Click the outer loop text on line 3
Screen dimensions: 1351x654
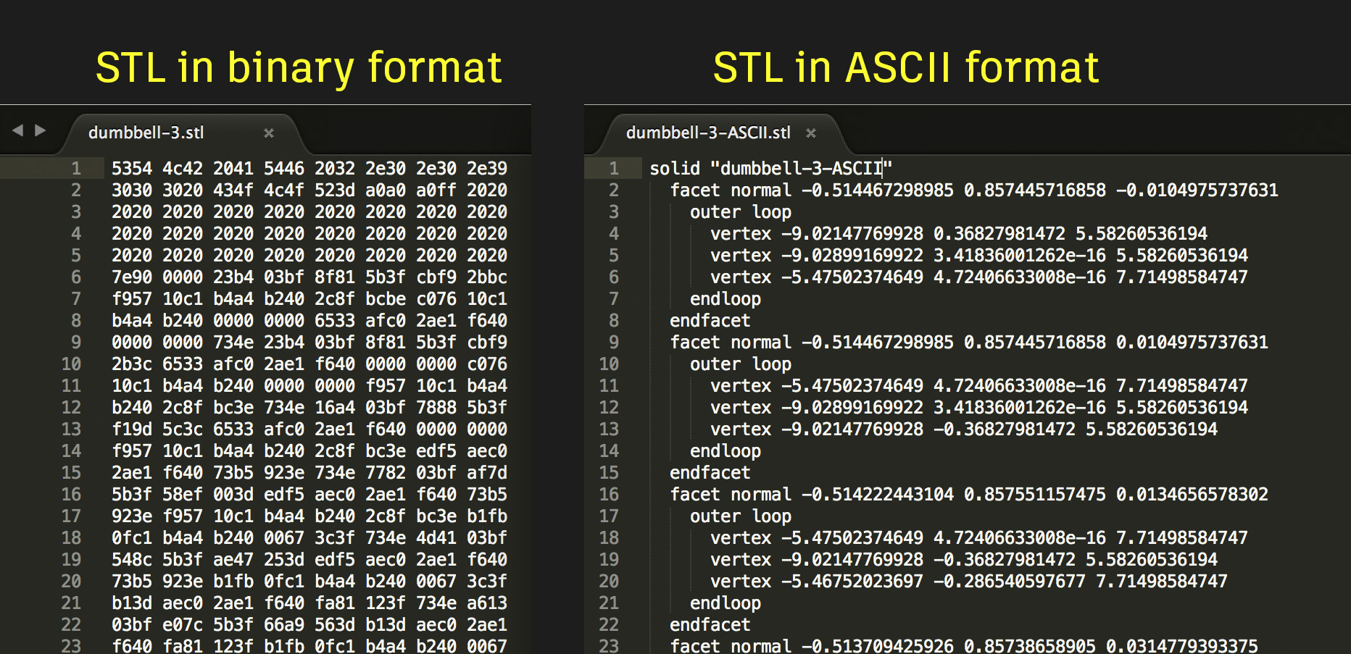click(739, 211)
